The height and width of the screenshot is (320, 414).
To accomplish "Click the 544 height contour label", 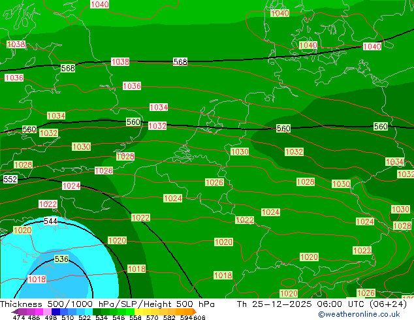I will click(x=51, y=222).
